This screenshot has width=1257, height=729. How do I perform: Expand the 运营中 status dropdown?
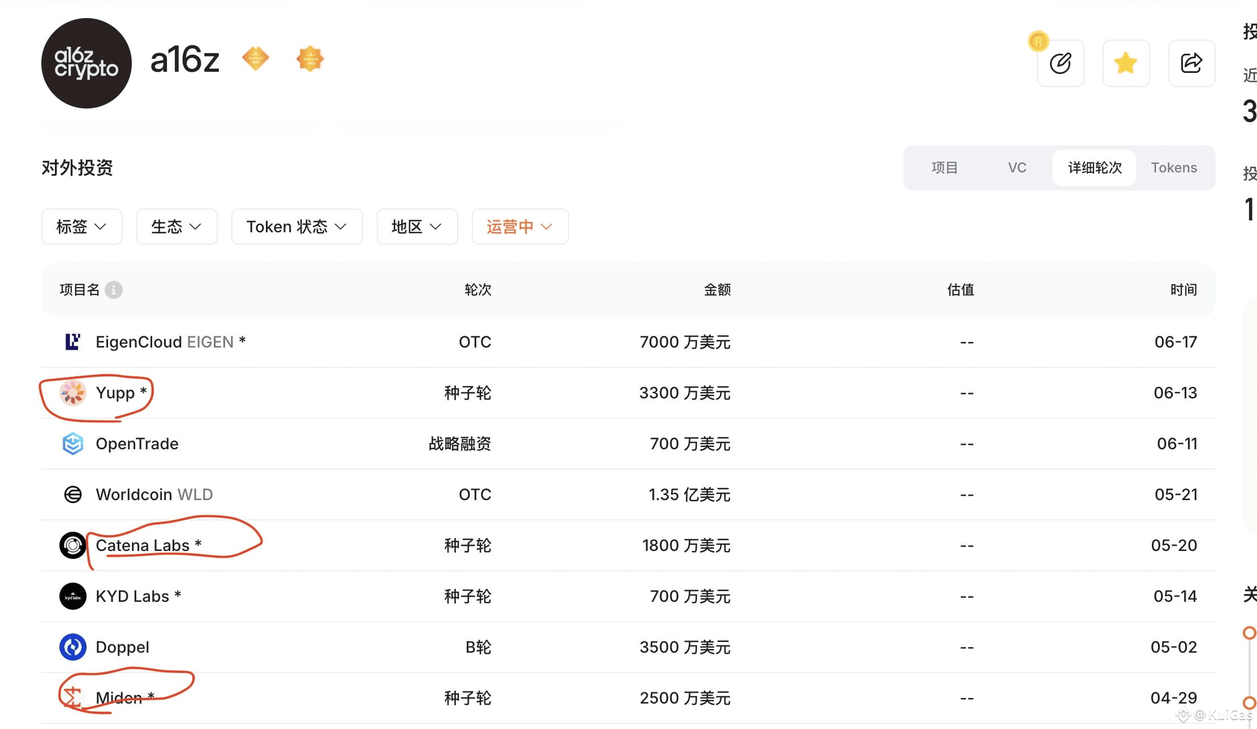520,227
